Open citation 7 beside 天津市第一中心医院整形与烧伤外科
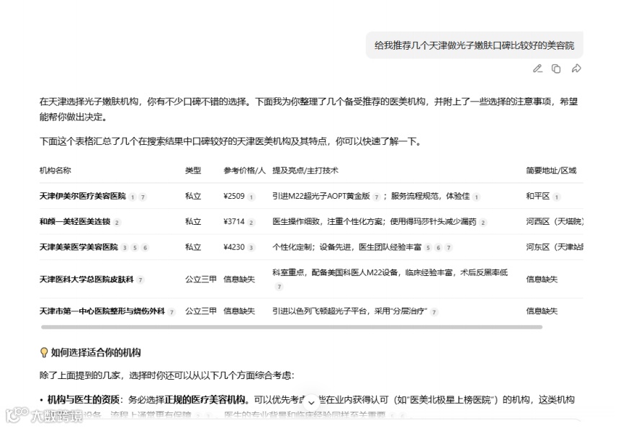 pos(172,312)
